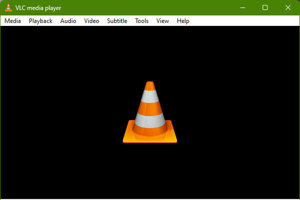Click the large VLC cone in video area
The width and height of the screenshot is (300, 200).
pos(150,112)
